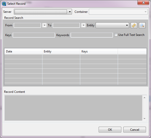Viewport: 151px width, 138px height.
Task: Click Record Content scrollbar down arrow
Action: [x=144, y=119]
